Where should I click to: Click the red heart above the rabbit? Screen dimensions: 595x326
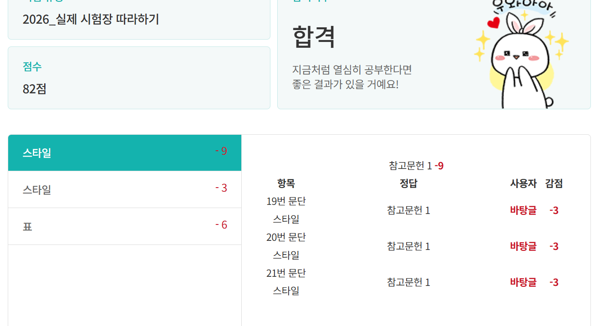coord(493,22)
